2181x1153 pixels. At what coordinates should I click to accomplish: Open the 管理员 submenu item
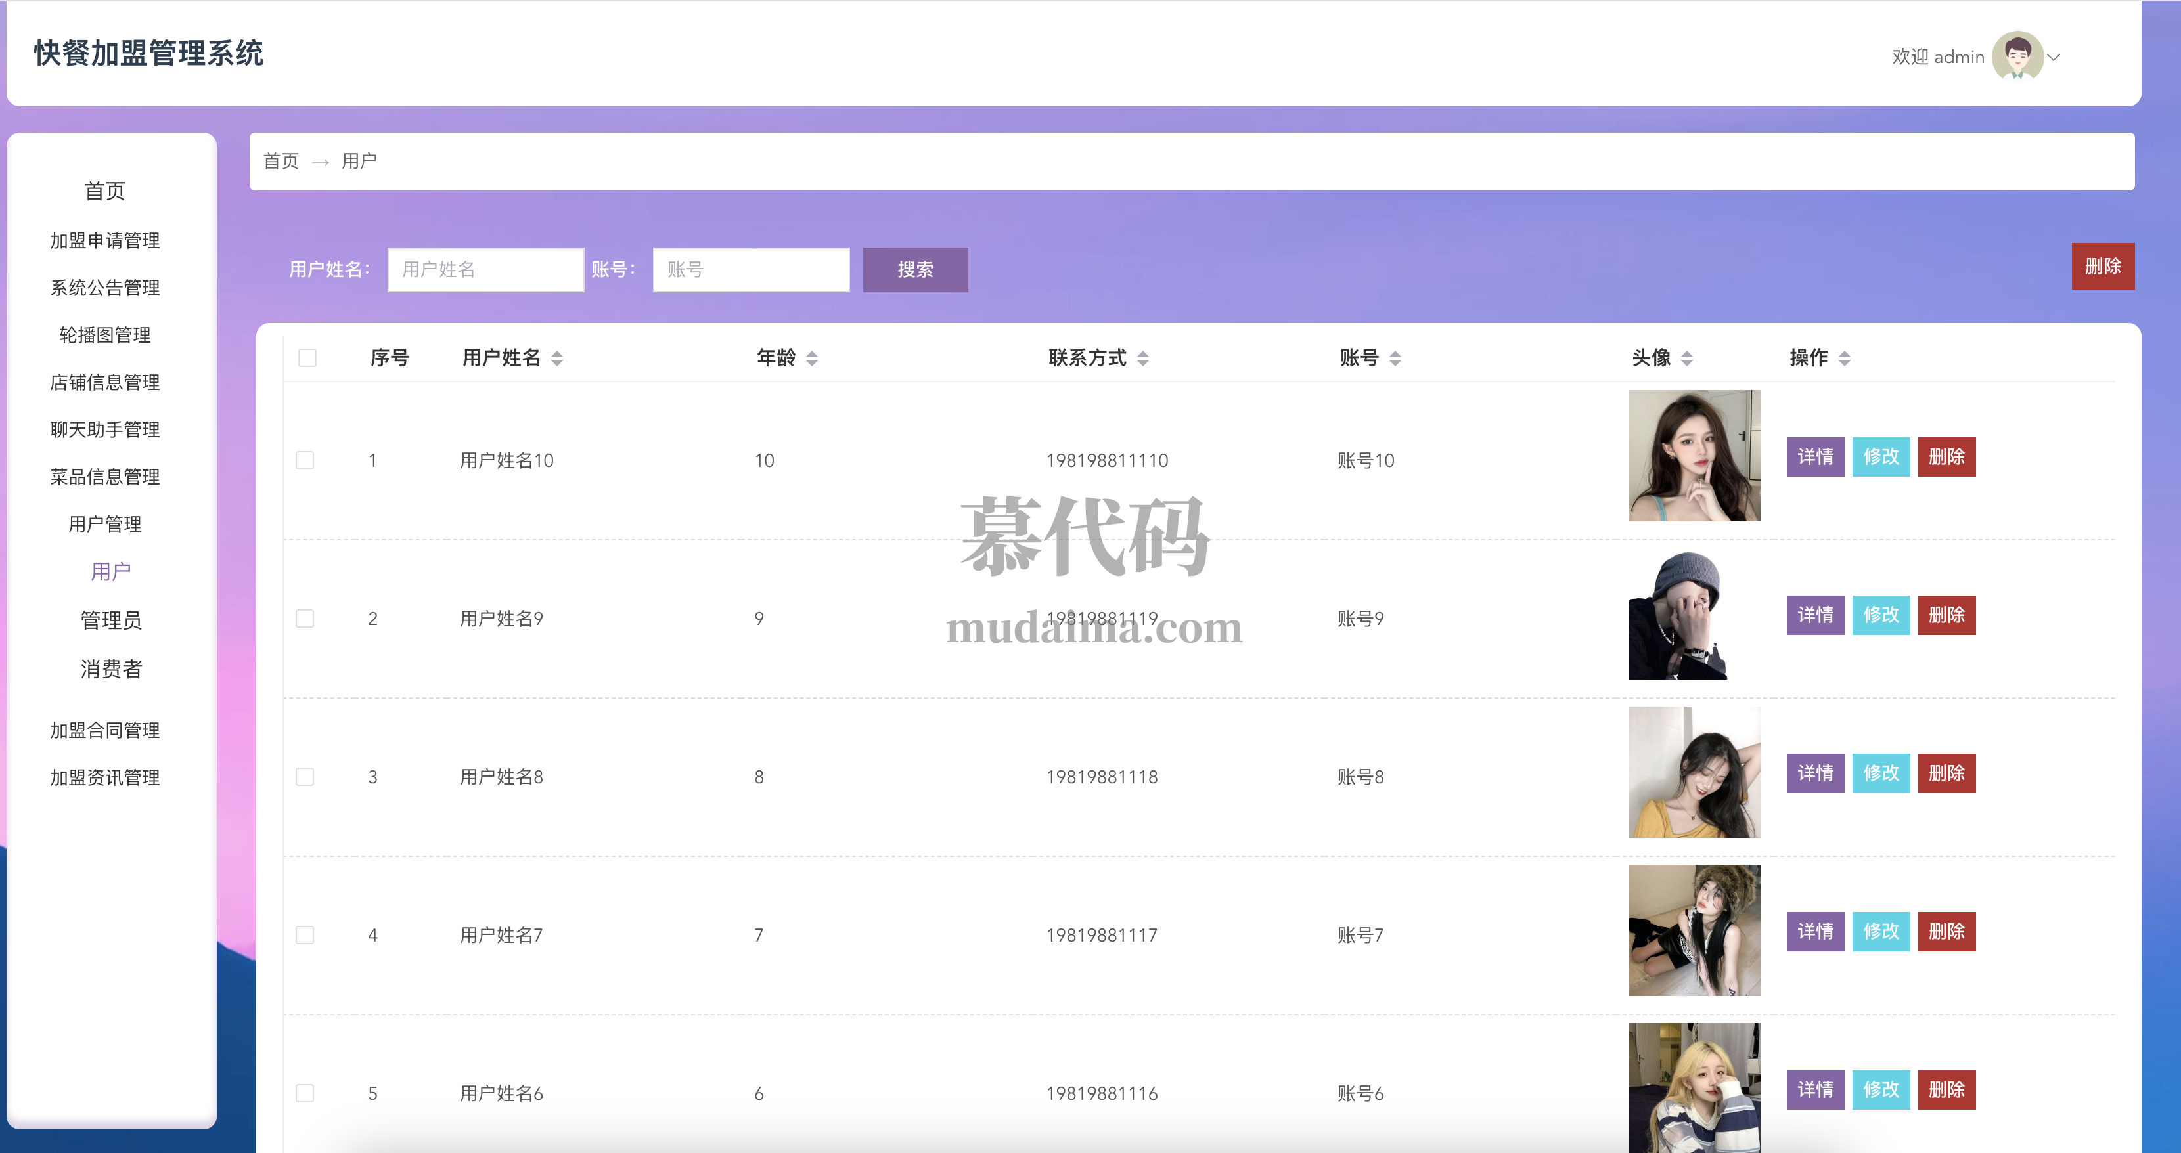coord(111,620)
